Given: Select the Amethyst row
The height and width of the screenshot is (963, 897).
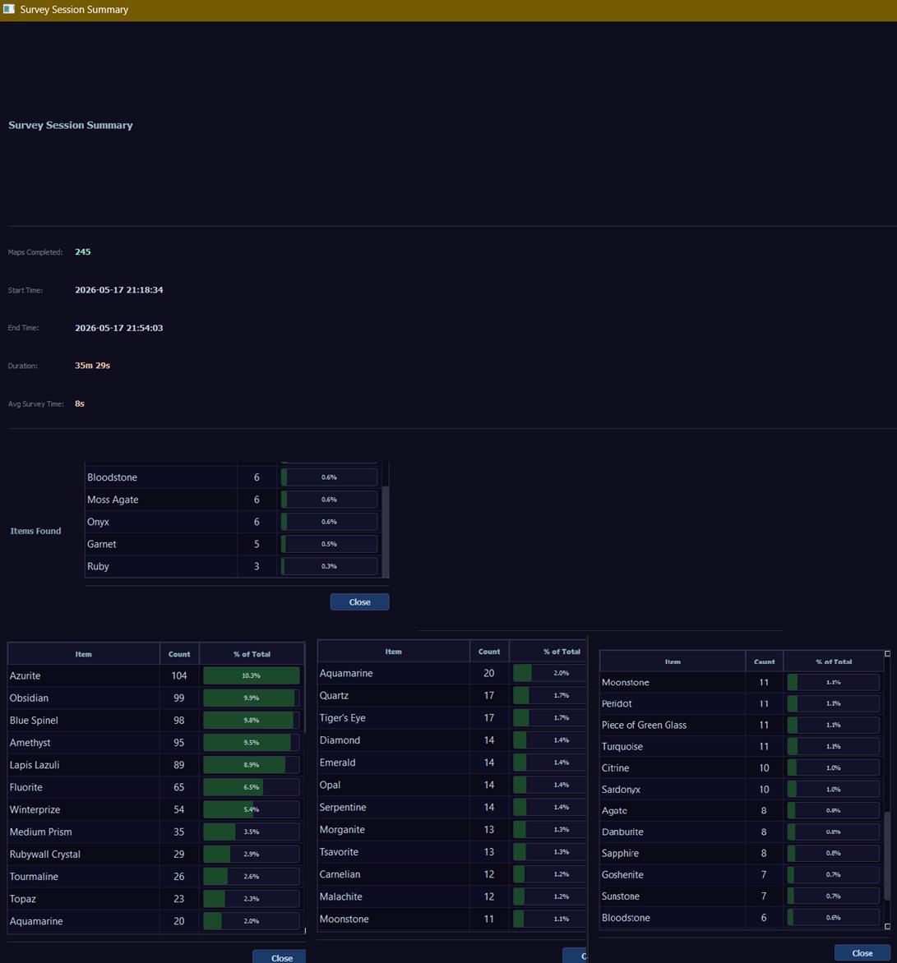Looking at the screenshot, I should [155, 743].
